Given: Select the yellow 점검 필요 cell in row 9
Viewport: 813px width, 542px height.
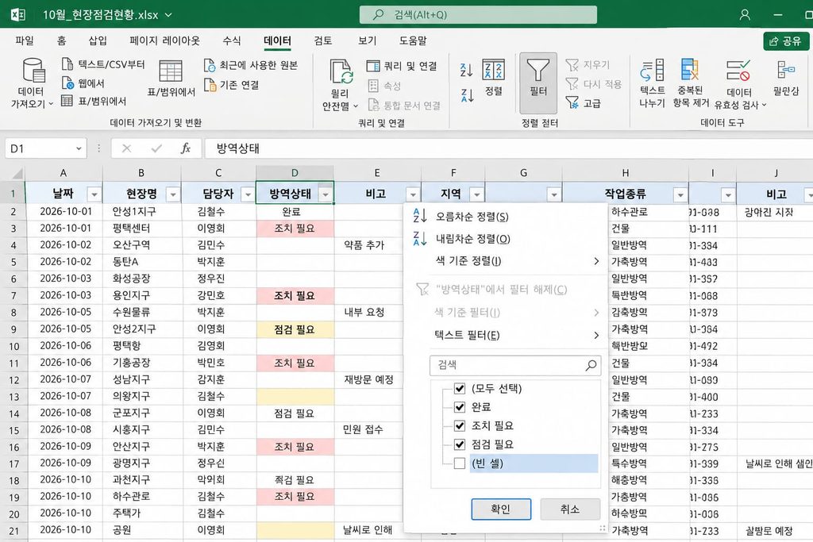Looking at the screenshot, I should coord(295,329).
